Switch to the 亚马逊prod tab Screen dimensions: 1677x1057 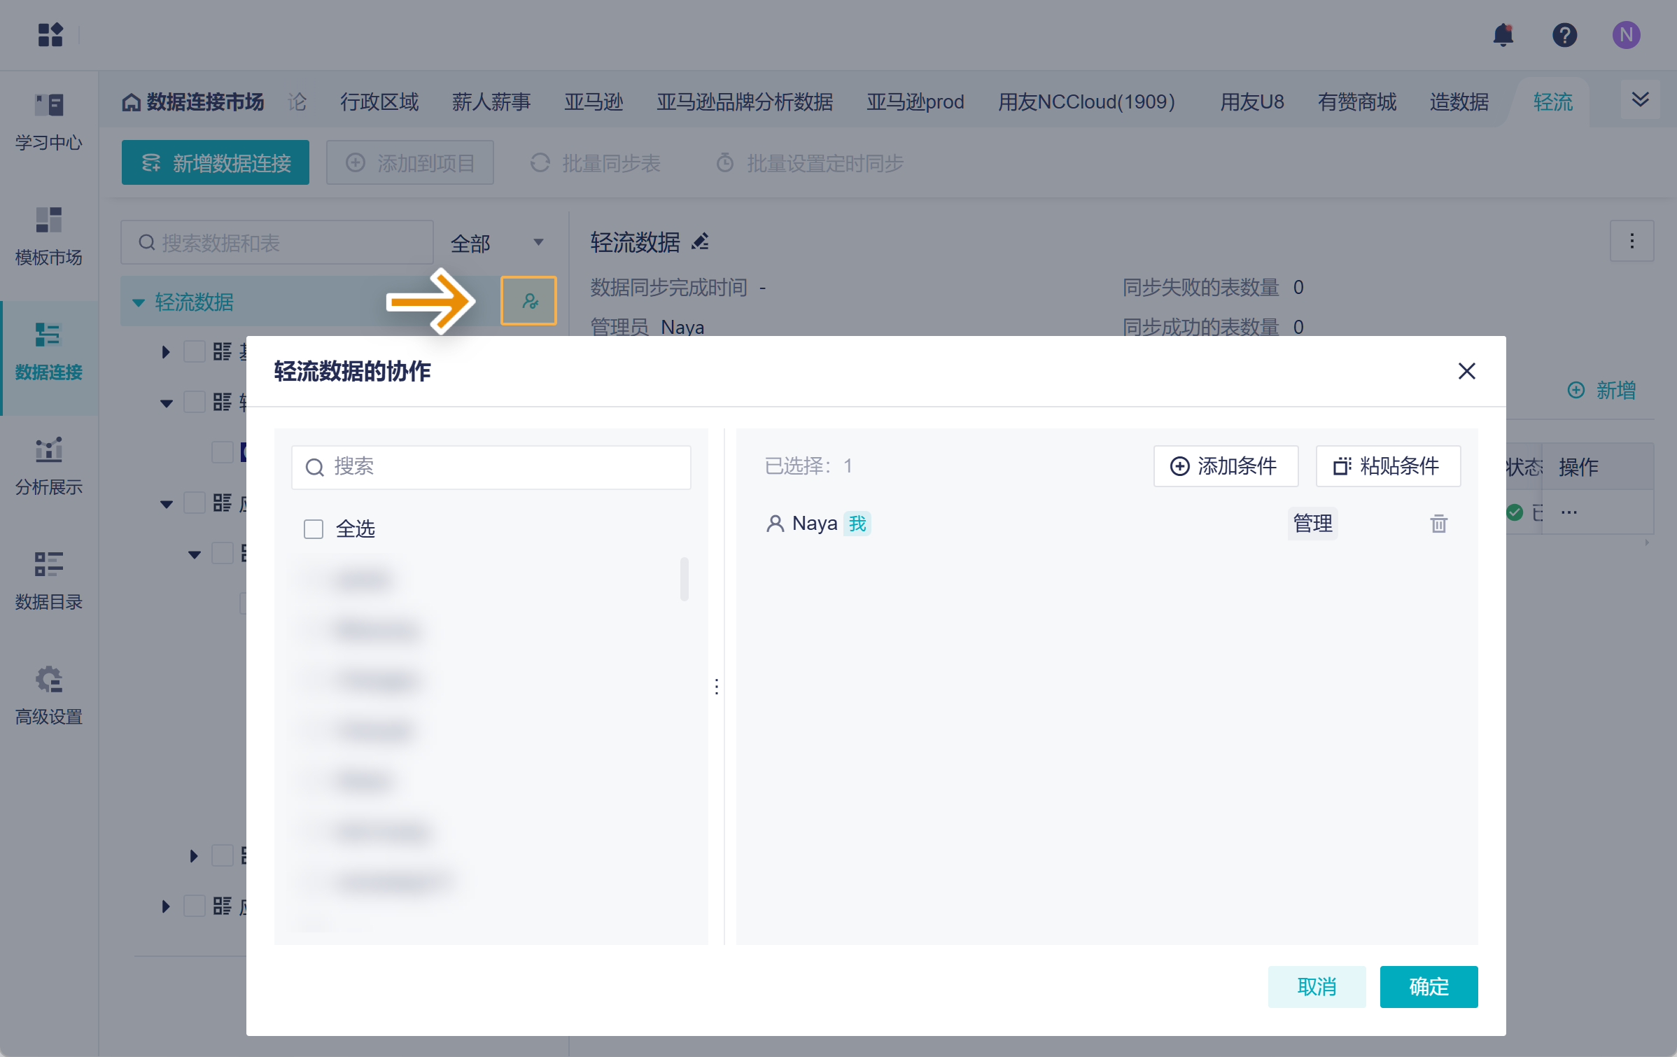coord(915,102)
